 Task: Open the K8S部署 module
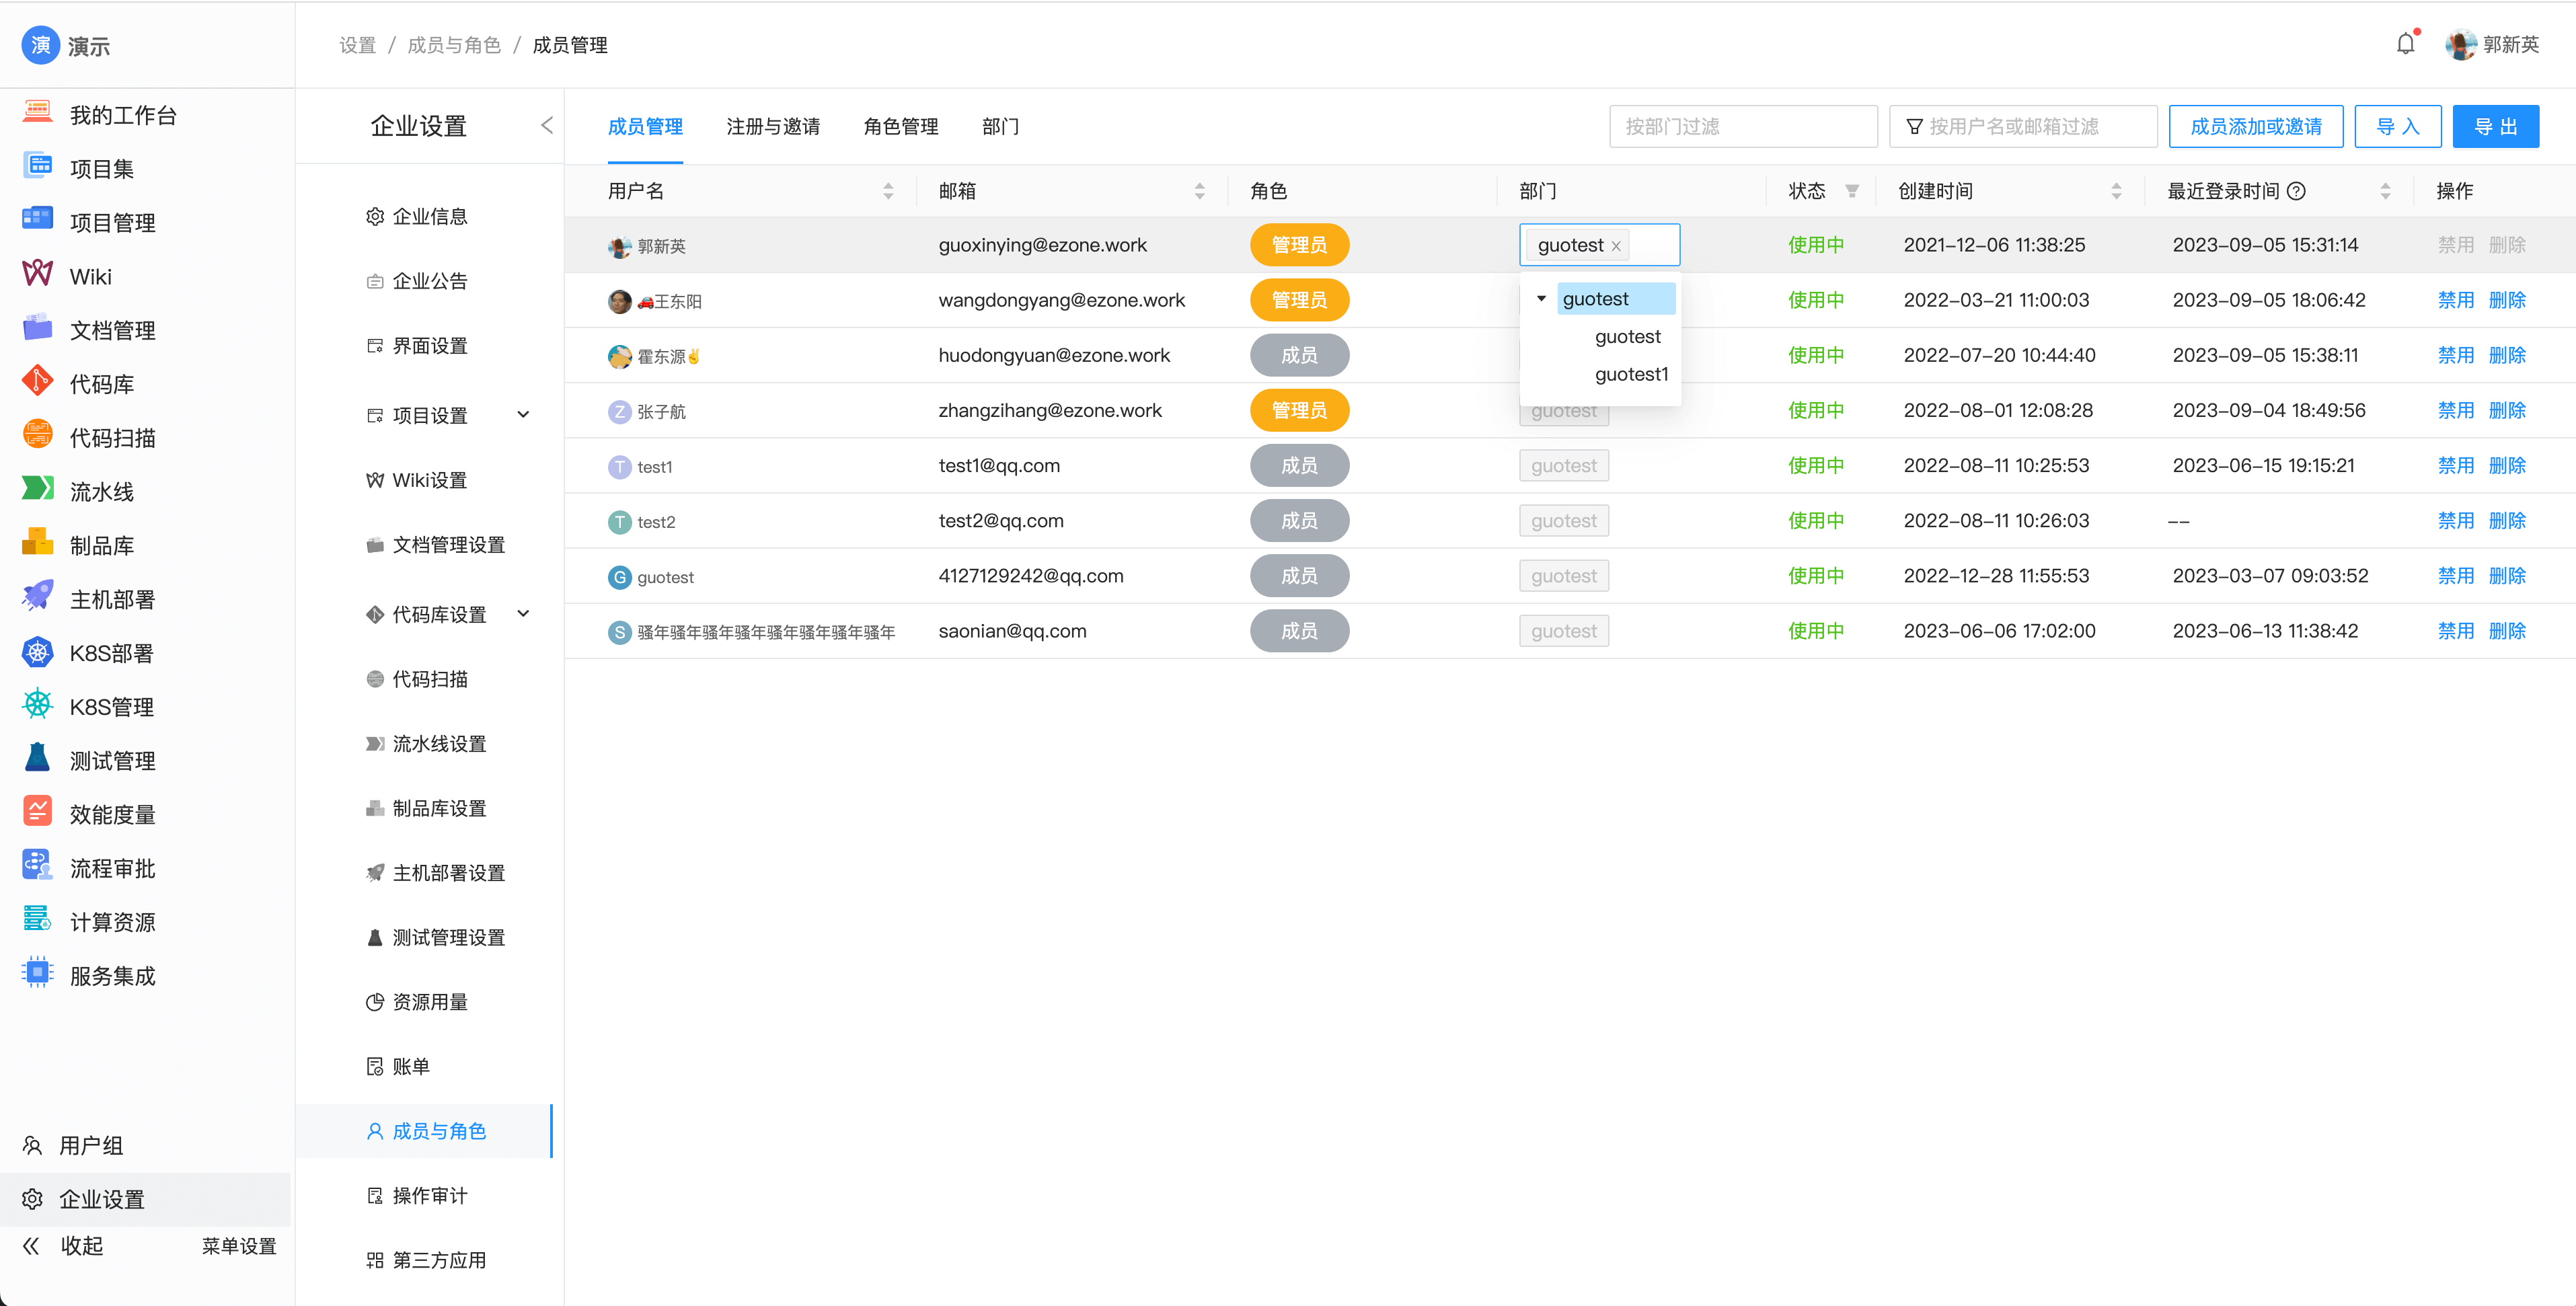coord(112,652)
